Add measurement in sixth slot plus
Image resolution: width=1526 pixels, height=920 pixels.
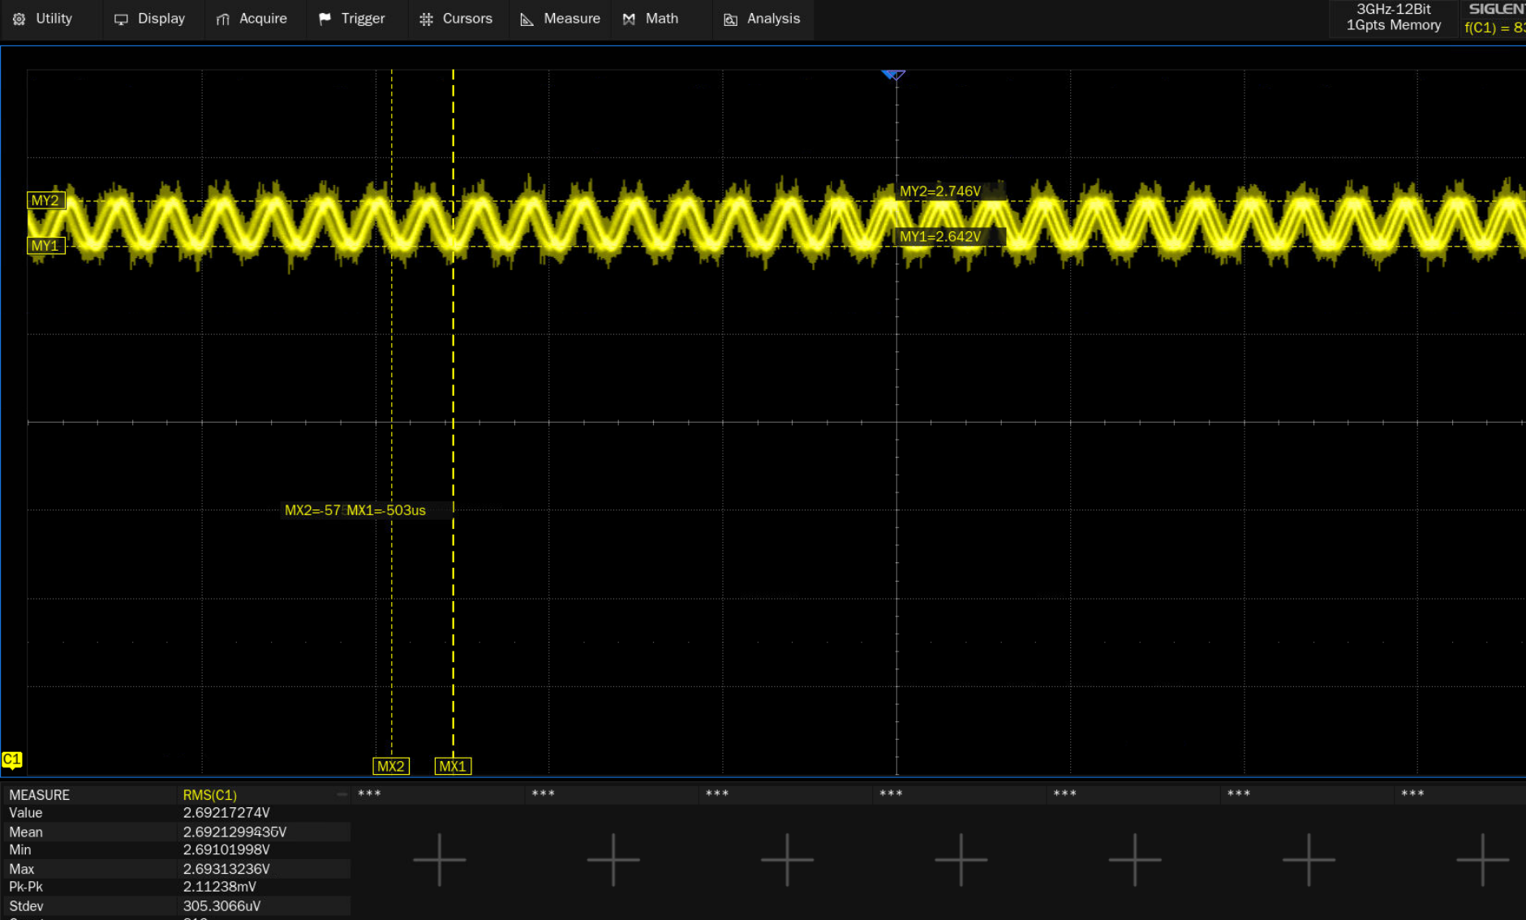tap(1135, 859)
